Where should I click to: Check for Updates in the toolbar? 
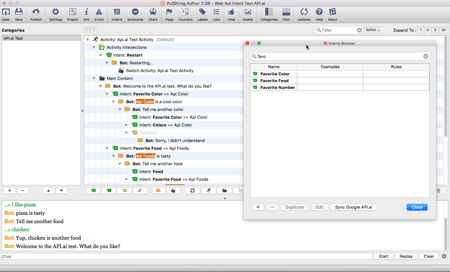click(x=304, y=14)
